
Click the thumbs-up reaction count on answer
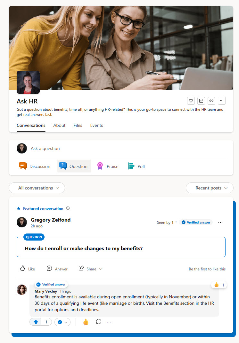click(x=219, y=285)
